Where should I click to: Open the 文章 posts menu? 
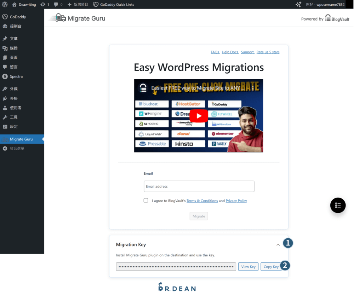coord(22,39)
